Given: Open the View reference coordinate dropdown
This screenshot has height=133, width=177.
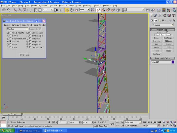Looking at the screenshot, I should 84,10.
